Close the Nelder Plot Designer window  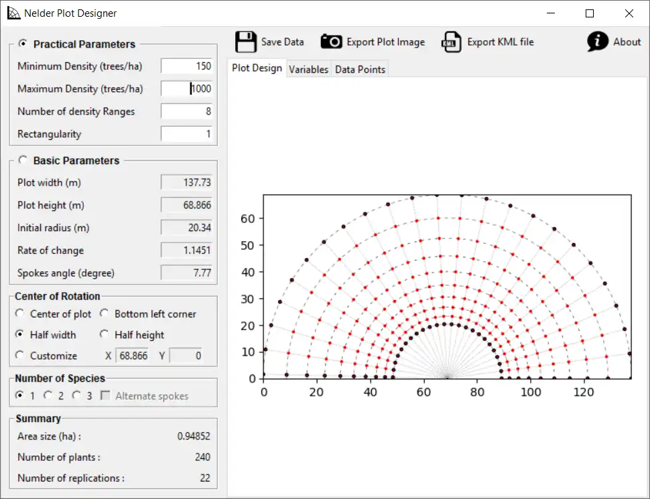pyautogui.click(x=629, y=13)
